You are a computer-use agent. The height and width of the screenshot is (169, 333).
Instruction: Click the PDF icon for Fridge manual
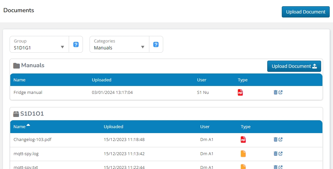240,93
